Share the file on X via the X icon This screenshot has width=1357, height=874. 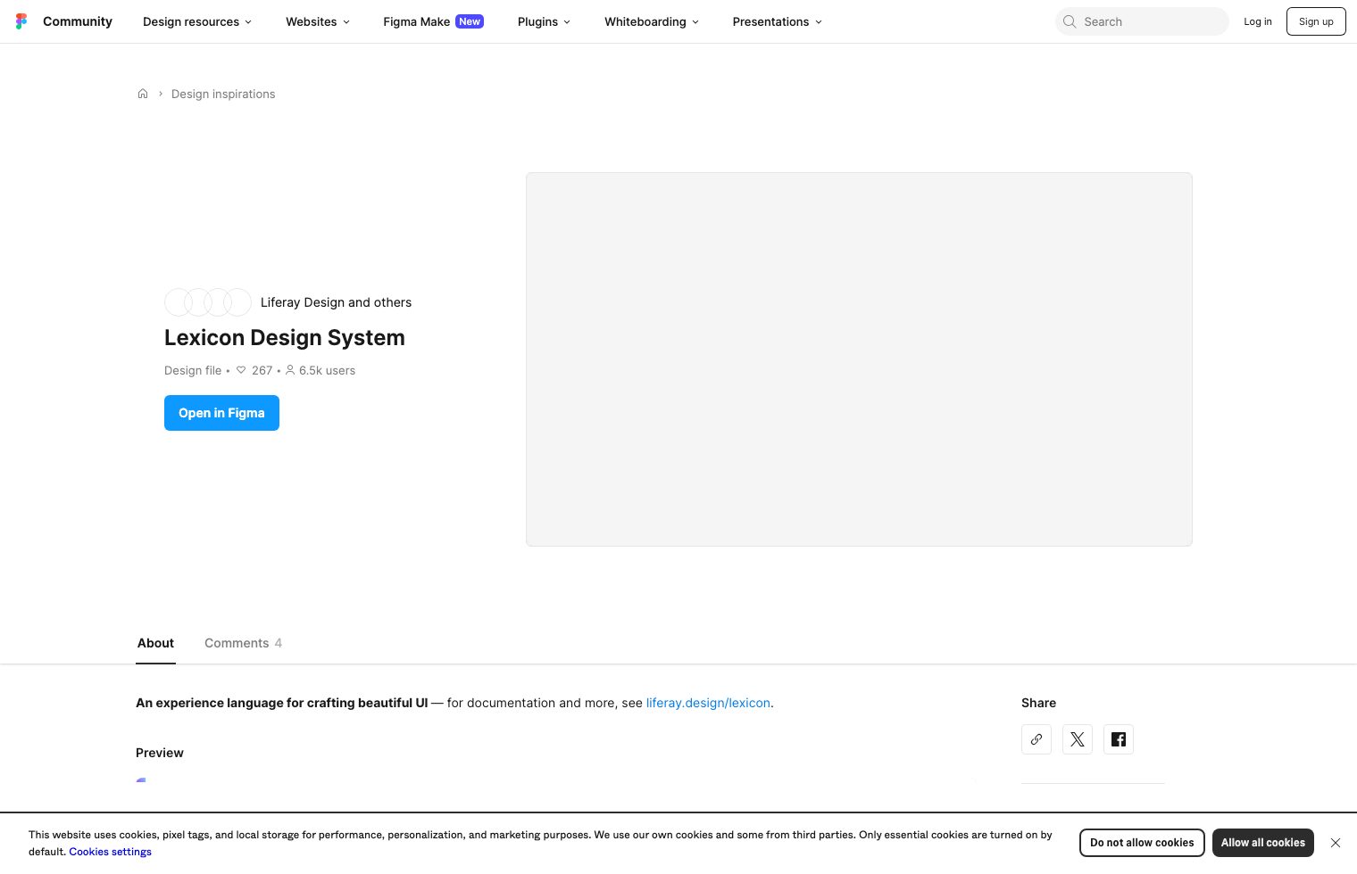[1078, 739]
